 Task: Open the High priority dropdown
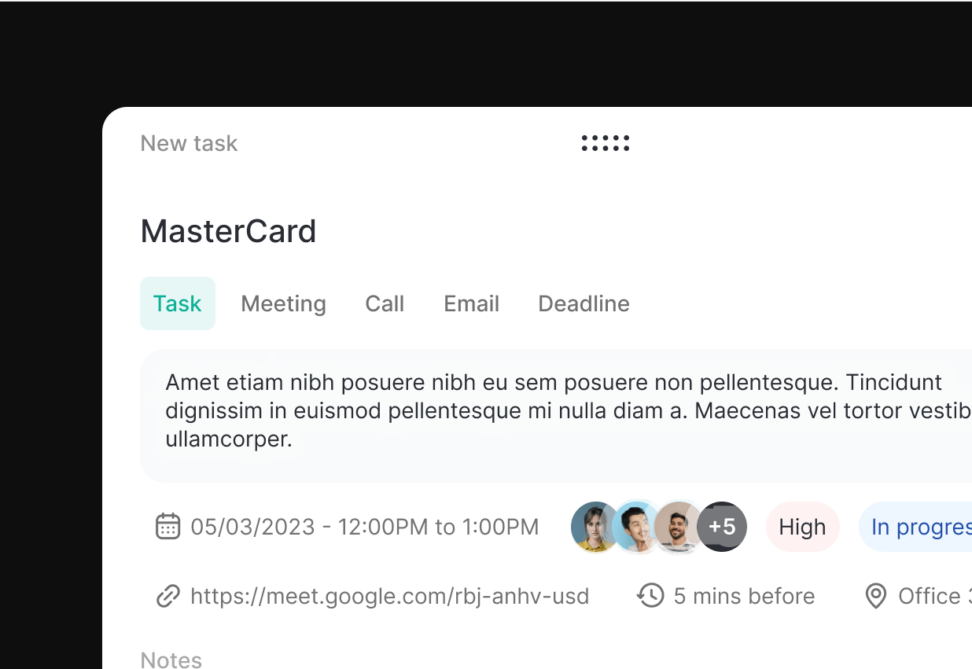[x=803, y=527]
